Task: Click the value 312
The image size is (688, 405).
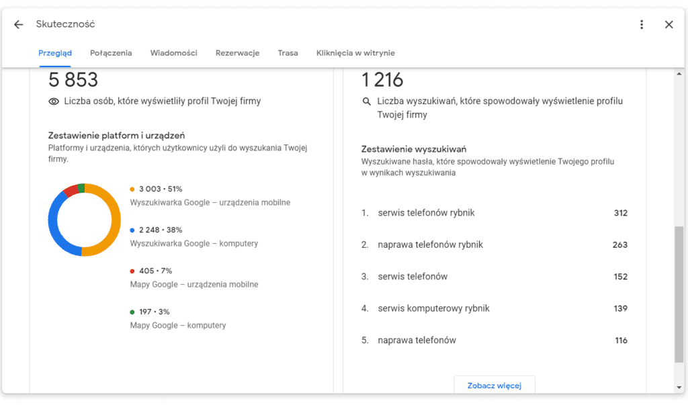Action: pos(620,213)
